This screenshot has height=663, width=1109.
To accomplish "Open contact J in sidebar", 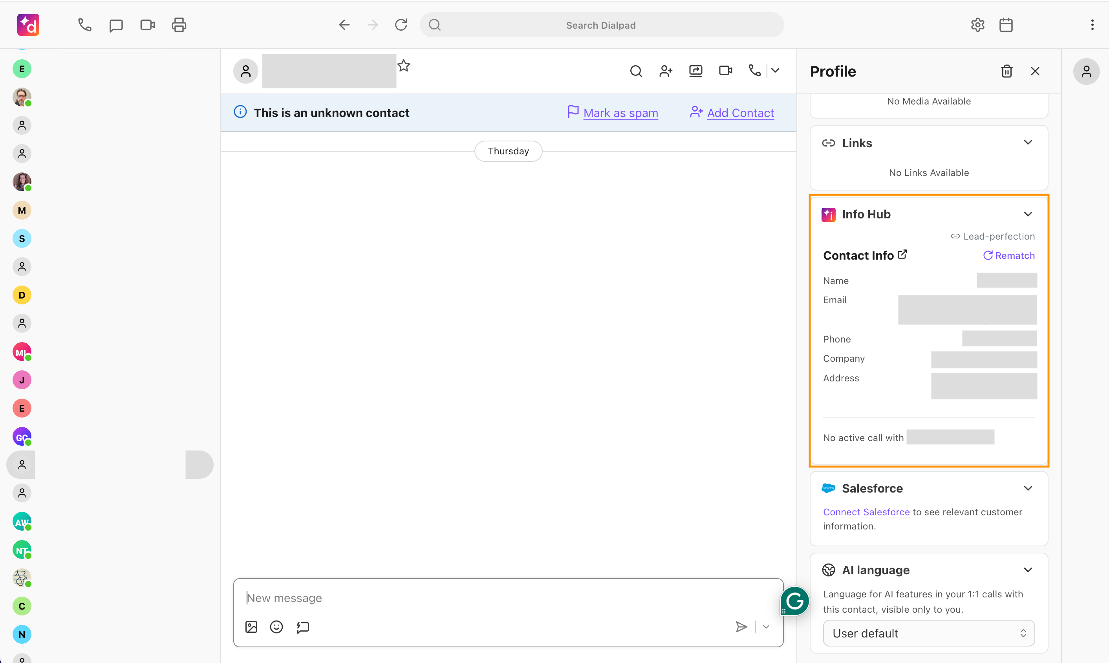I will click(22, 380).
